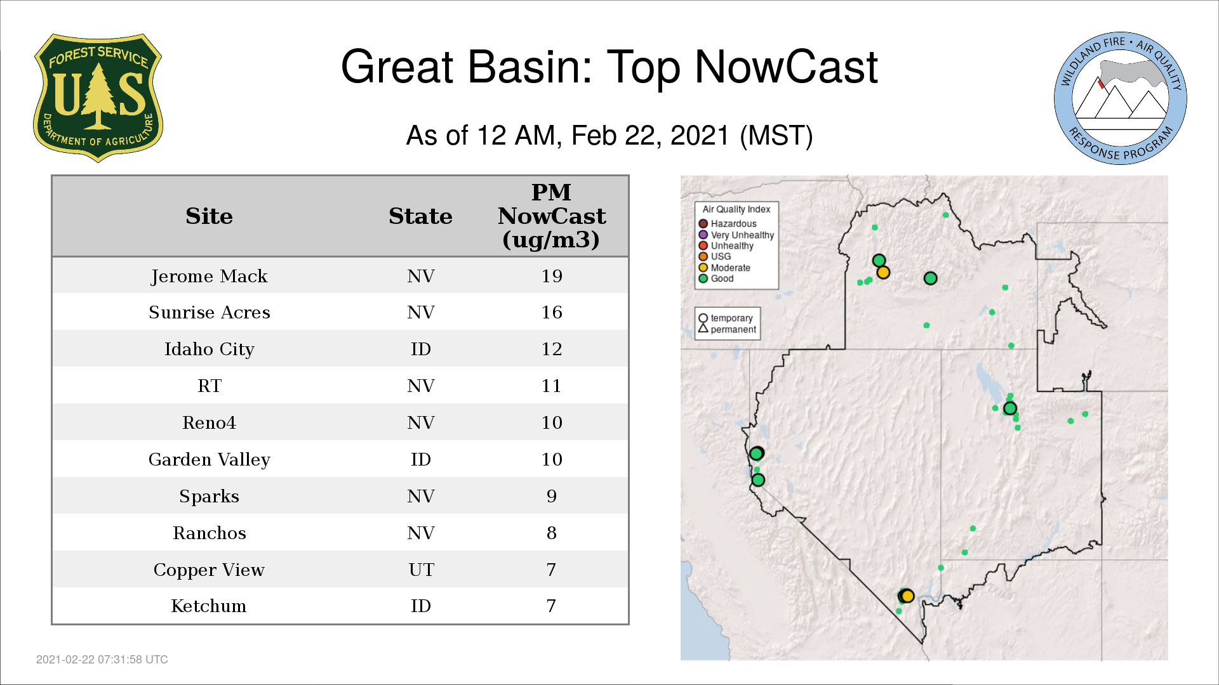Screen dimensions: 1219x685
Task: Click the UTC timestamp at bottom left
Action: tap(102, 659)
